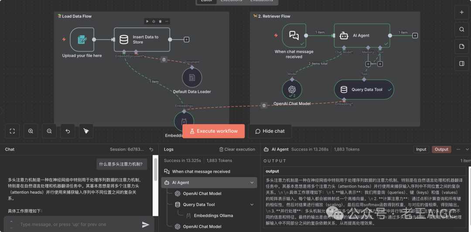The width and height of the screenshot is (471, 232).
Task: Toggle the side panel layout button
Action: (x=461, y=64)
